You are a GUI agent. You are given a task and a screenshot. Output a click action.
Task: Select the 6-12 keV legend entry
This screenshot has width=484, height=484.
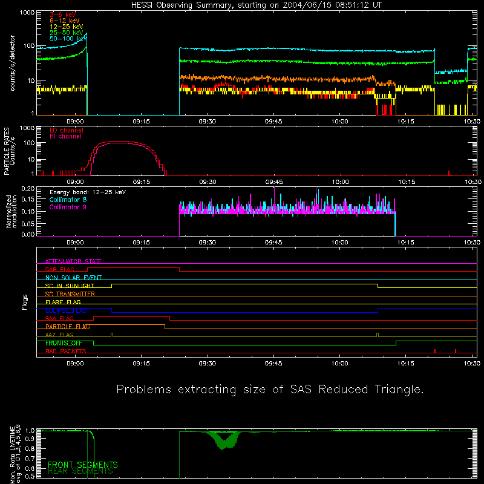click(65, 21)
